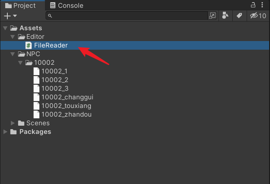Image resolution: width=270 pixels, height=184 pixels.
Task: Open the panel's three-dot options menu
Action: (262, 5)
